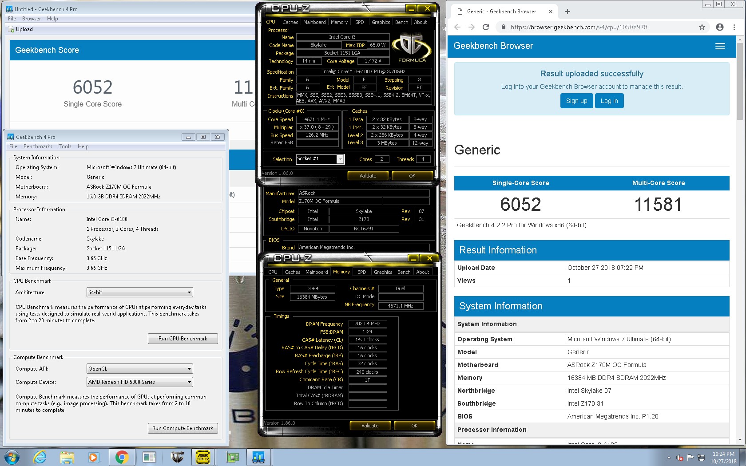Click the Core Speed 4671.1 MHz value

click(317, 119)
